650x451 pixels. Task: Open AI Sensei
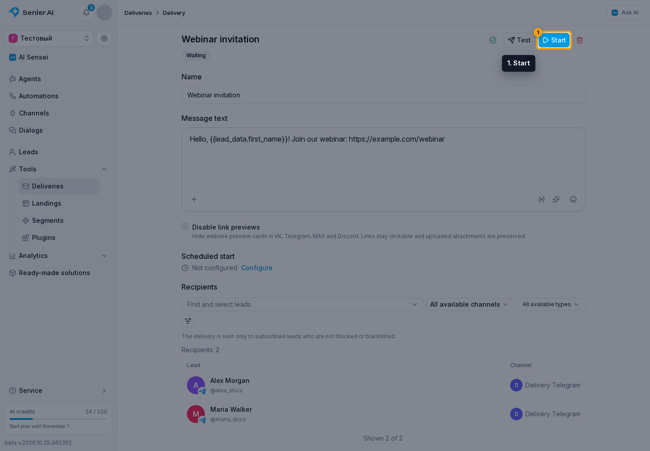[58, 57]
